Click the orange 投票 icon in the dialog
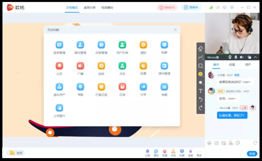This screenshot has width=262, height=161. (143, 66)
